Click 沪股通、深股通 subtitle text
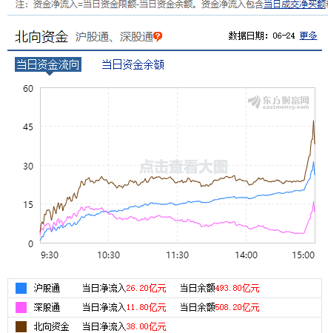Screen dimensions: 328x333 click(114, 37)
